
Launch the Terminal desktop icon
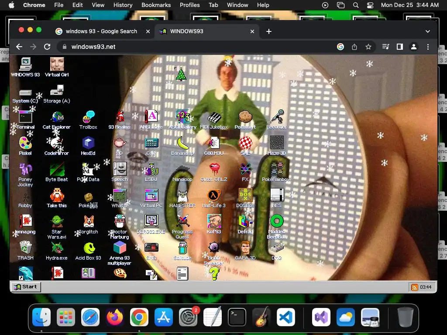click(25, 120)
